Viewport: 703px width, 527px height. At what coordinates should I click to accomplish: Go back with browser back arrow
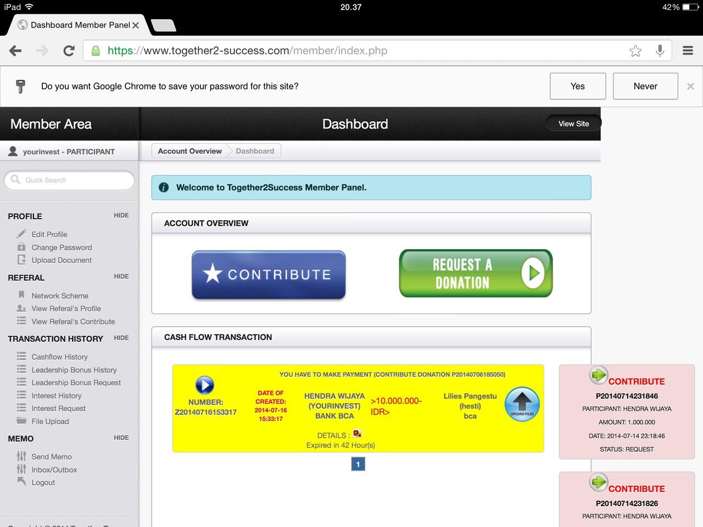click(15, 51)
